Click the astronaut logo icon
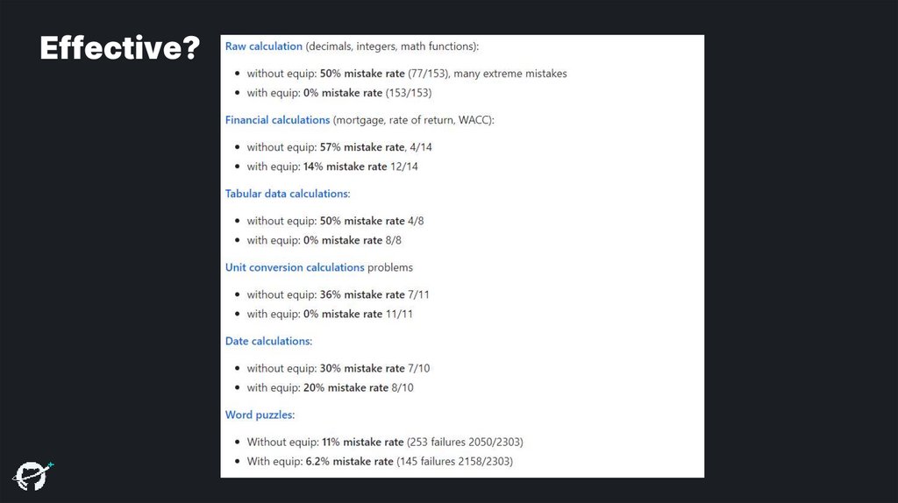This screenshot has height=503, width=898. (32, 473)
